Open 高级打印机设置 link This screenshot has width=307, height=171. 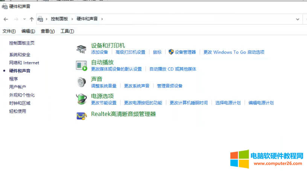131,52
